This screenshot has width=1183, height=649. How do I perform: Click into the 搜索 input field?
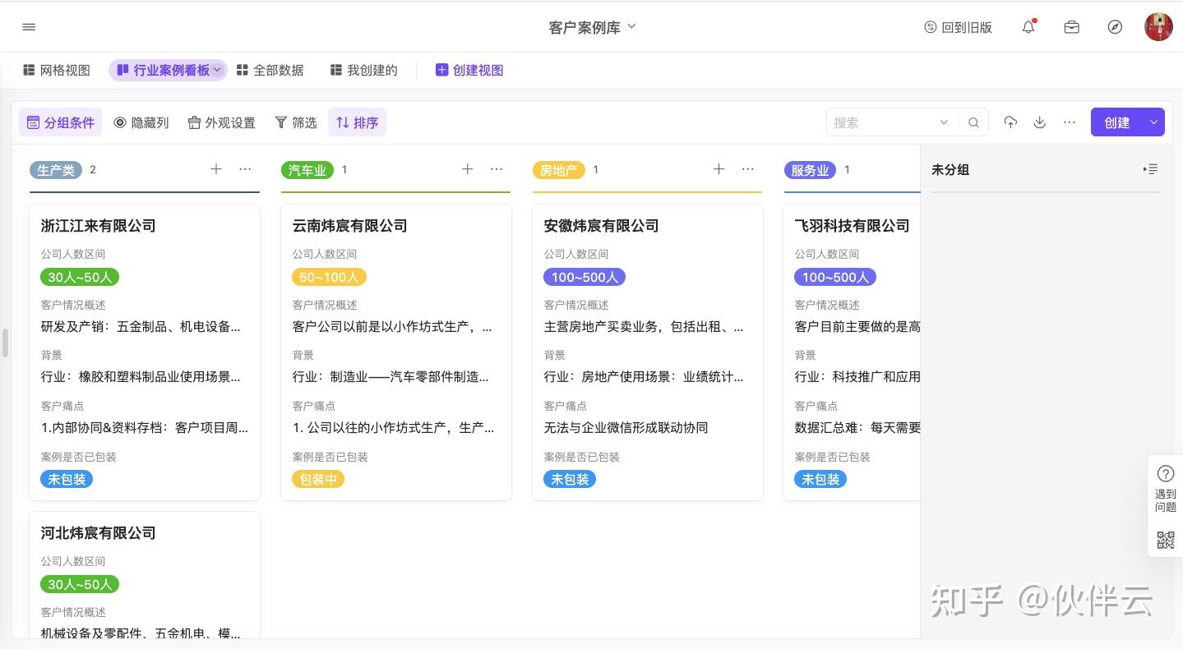pyautogui.click(x=884, y=122)
